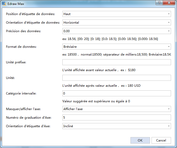Click the hint 'L'unité affichée avant valeur actuelle'
This screenshot has height=148, width=177.
click(x=99, y=70)
